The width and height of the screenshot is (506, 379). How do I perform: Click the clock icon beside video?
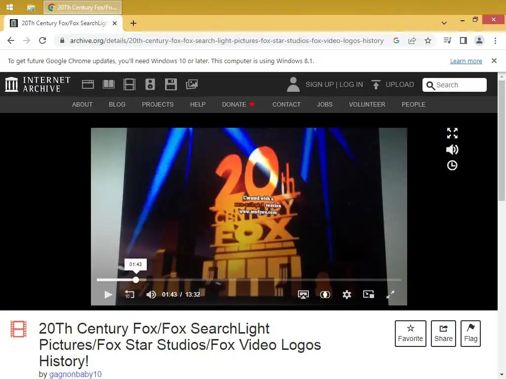click(452, 165)
